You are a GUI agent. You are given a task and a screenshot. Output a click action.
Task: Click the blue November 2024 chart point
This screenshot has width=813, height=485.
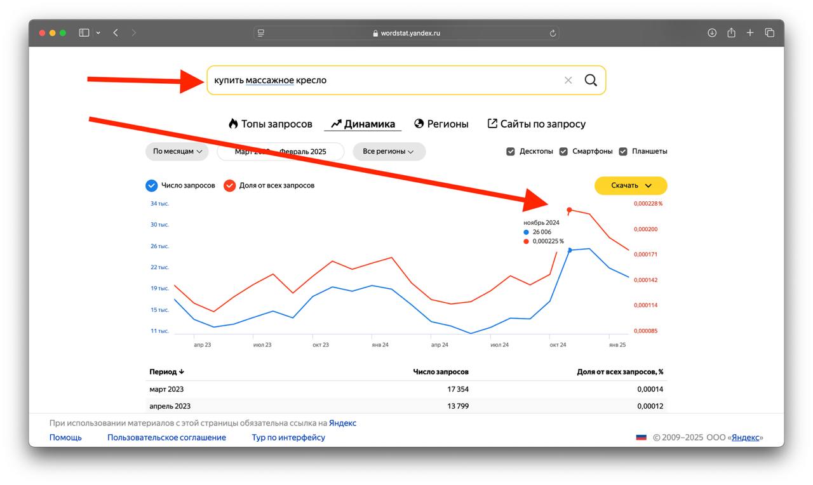pyautogui.click(x=569, y=250)
